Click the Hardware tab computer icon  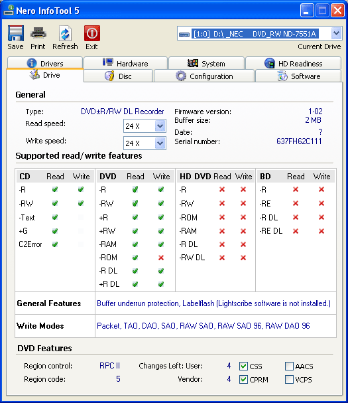pyautogui.click(x=108, y=62)
